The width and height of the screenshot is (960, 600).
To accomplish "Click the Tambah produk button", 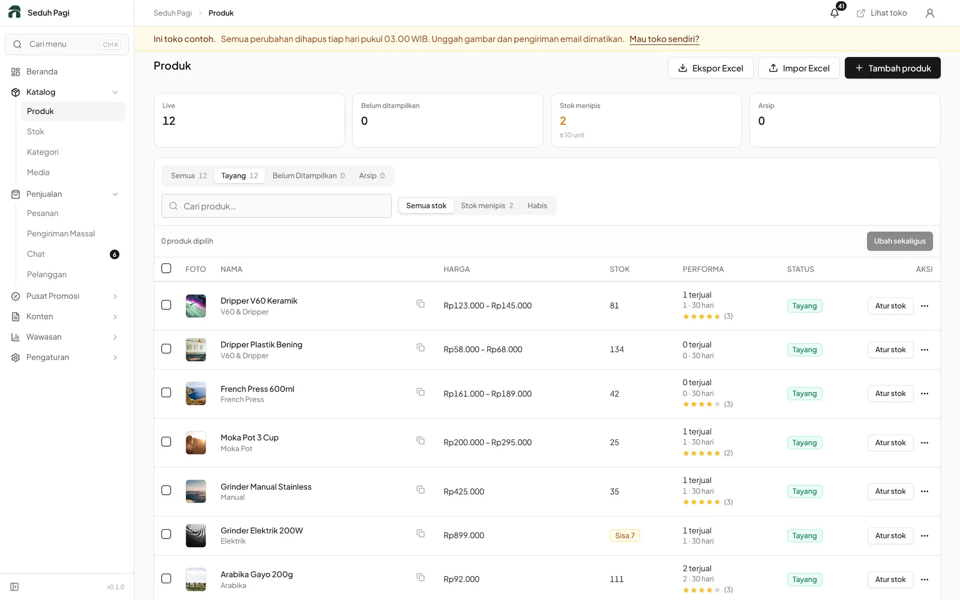I will [892, 68].
